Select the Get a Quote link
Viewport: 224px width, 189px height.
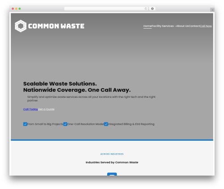pos(46,109)
